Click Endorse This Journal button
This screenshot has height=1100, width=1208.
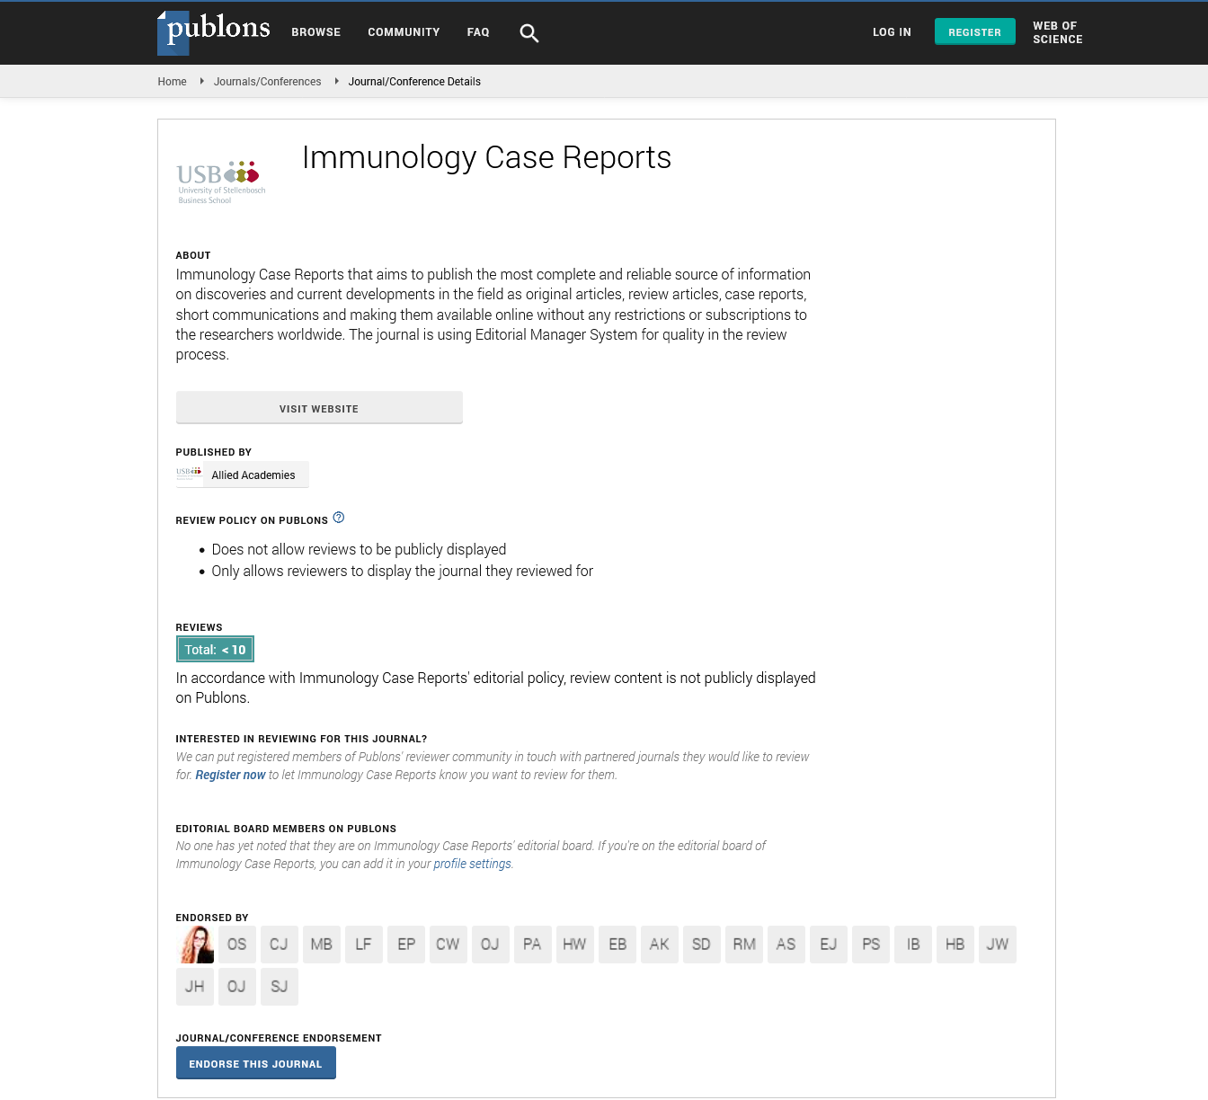[255, 1063]
